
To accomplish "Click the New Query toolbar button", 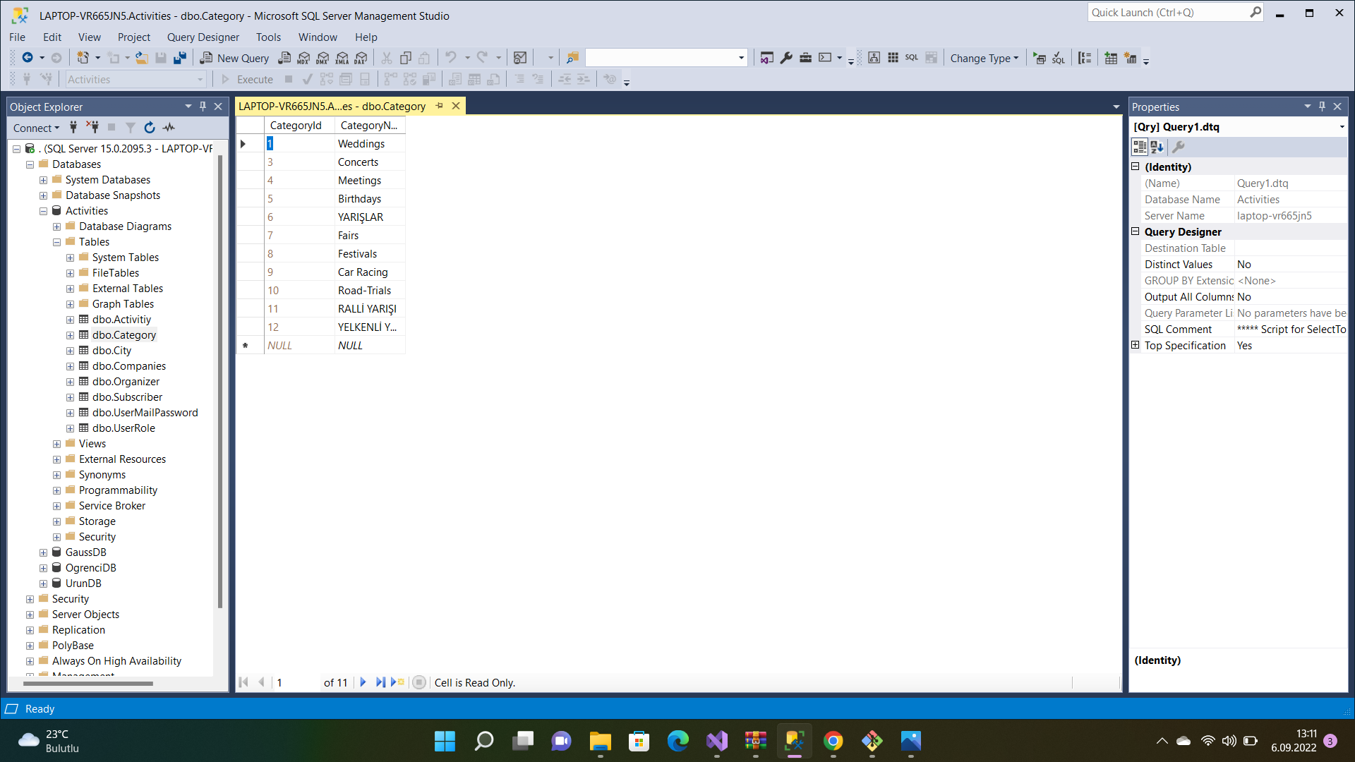I will point(234,58).
